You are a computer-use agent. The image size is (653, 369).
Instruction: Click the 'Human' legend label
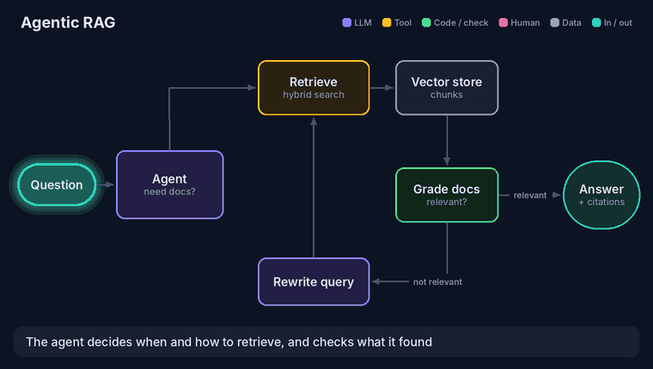525,22
